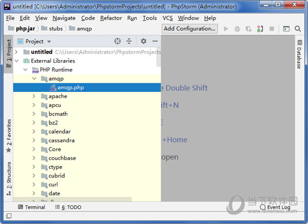Click the Search Everywhere magnifier icon

pyautogui.click(x=298, y=29)
